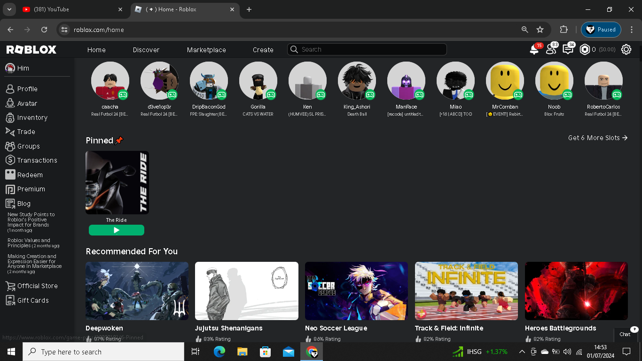Open the Him profile link in sidebar
The image size is (642, 361).
coord(17,68)
